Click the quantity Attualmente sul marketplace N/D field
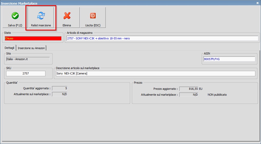 coord(60,94)
